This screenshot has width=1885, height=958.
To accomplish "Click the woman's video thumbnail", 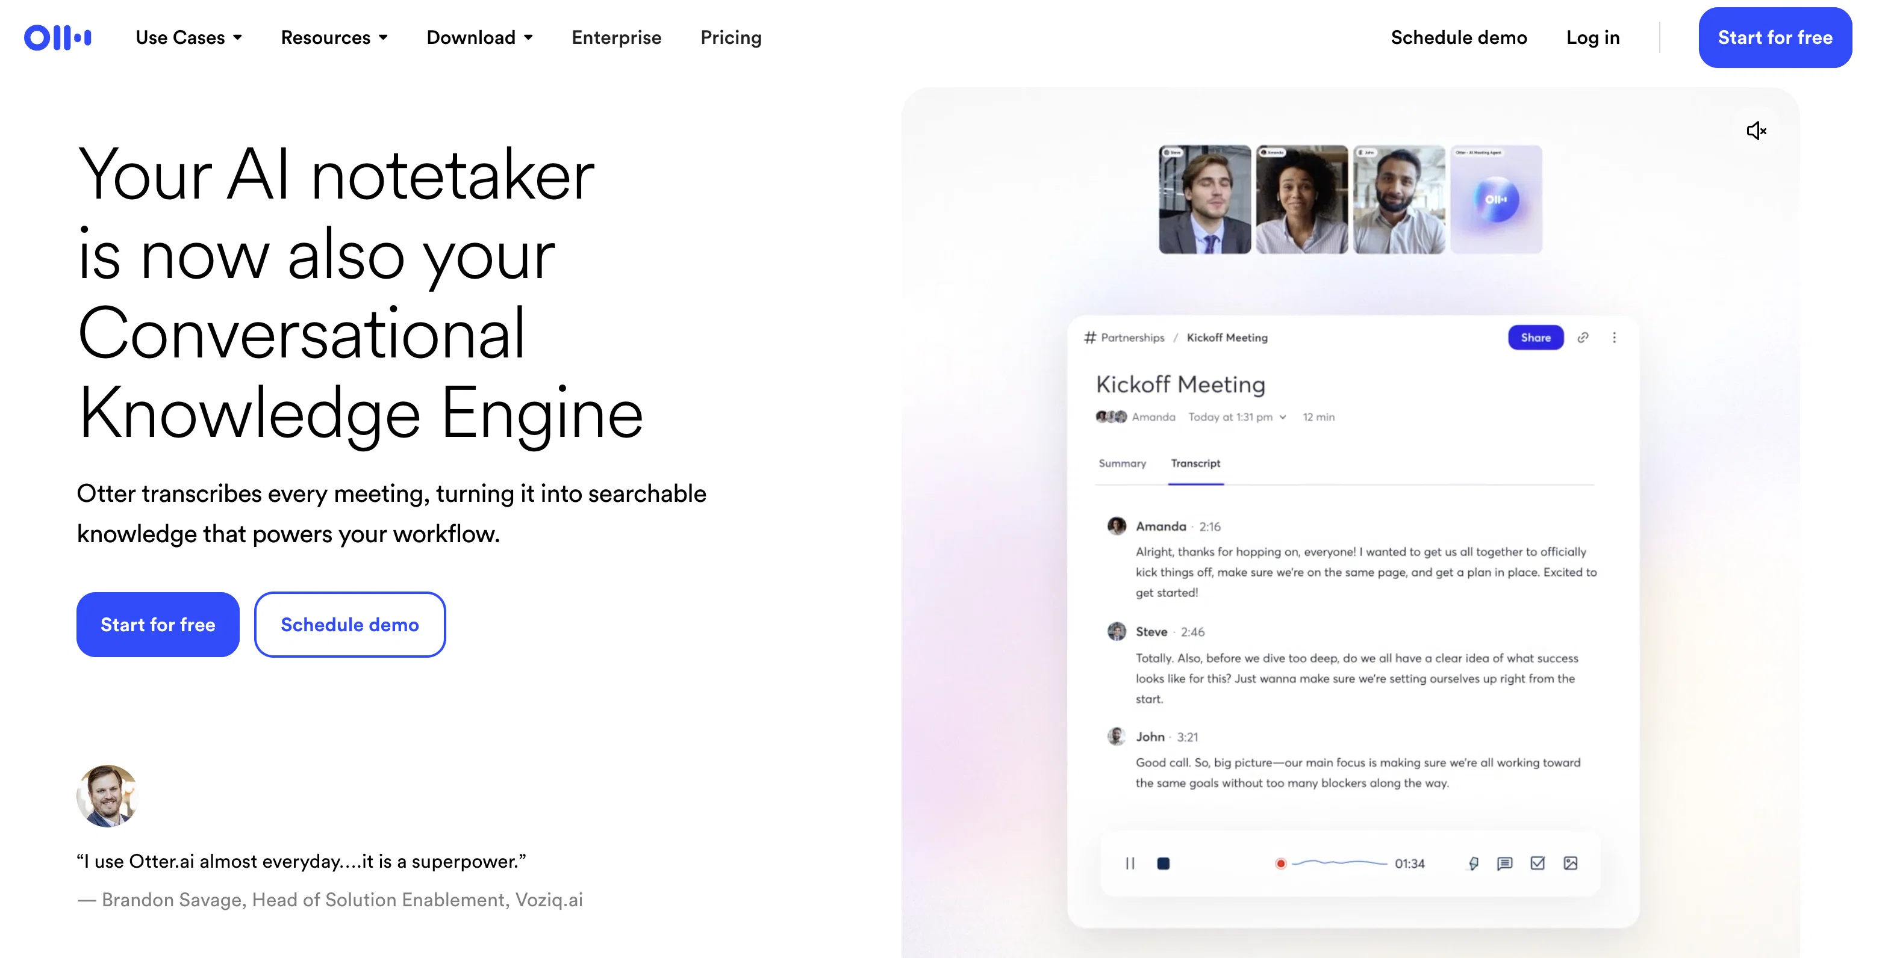I will coord(1302,200).
